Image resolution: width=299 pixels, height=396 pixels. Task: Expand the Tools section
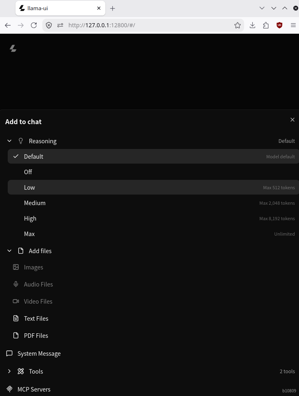pyautogui.click(x=9, y=371)
